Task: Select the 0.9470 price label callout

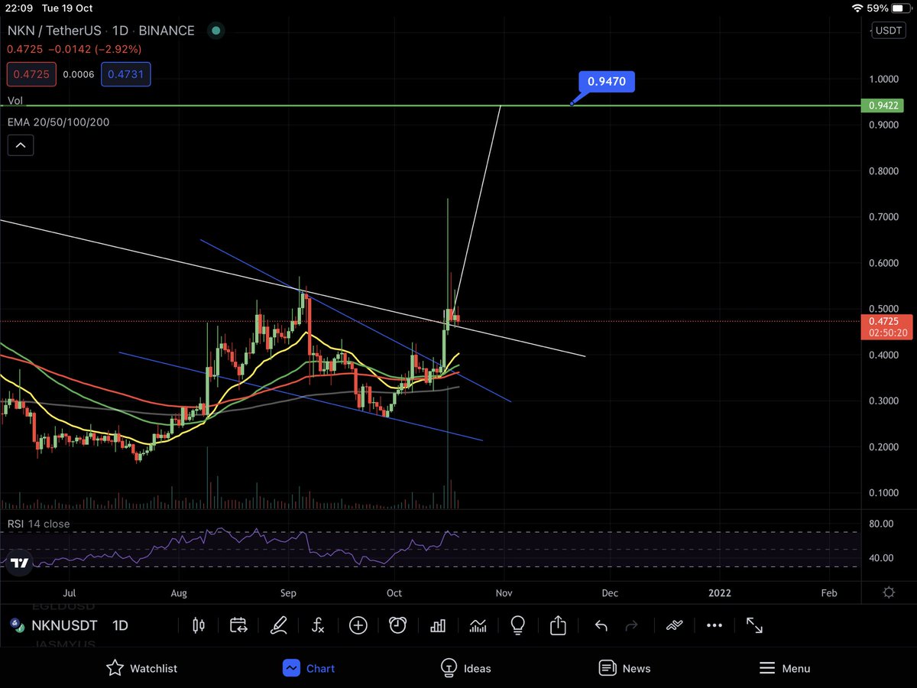Action: tap(607, 80)
